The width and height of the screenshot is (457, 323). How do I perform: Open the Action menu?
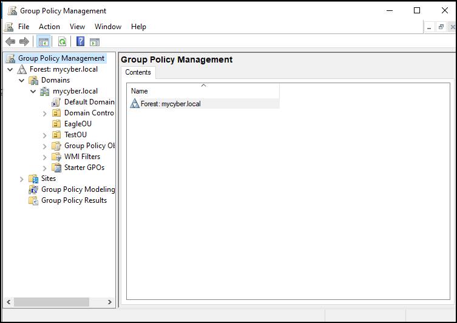[49, 27]
